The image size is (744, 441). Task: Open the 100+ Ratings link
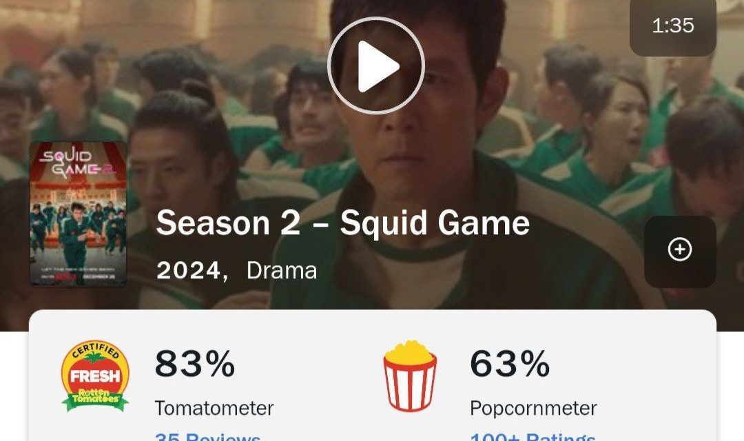click(533, 437)
